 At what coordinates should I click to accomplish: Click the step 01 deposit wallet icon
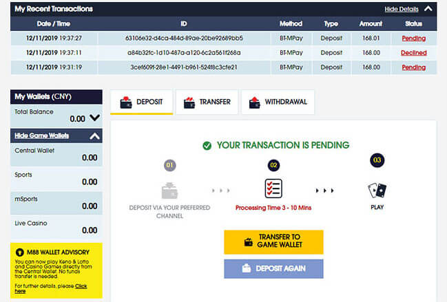[x=169, y=191]
